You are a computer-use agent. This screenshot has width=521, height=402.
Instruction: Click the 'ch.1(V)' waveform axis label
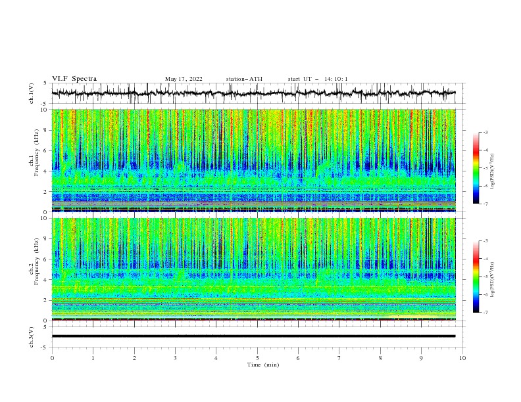(32, 93)
